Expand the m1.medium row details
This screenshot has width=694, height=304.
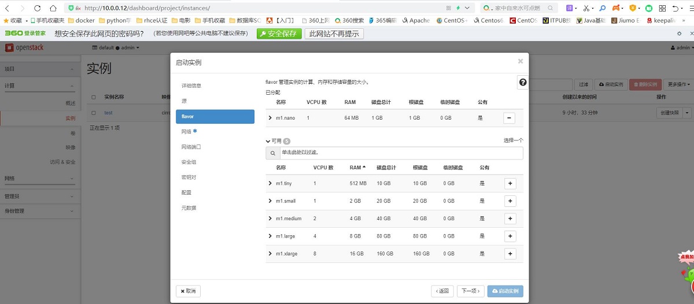click(x=270, y=218)
